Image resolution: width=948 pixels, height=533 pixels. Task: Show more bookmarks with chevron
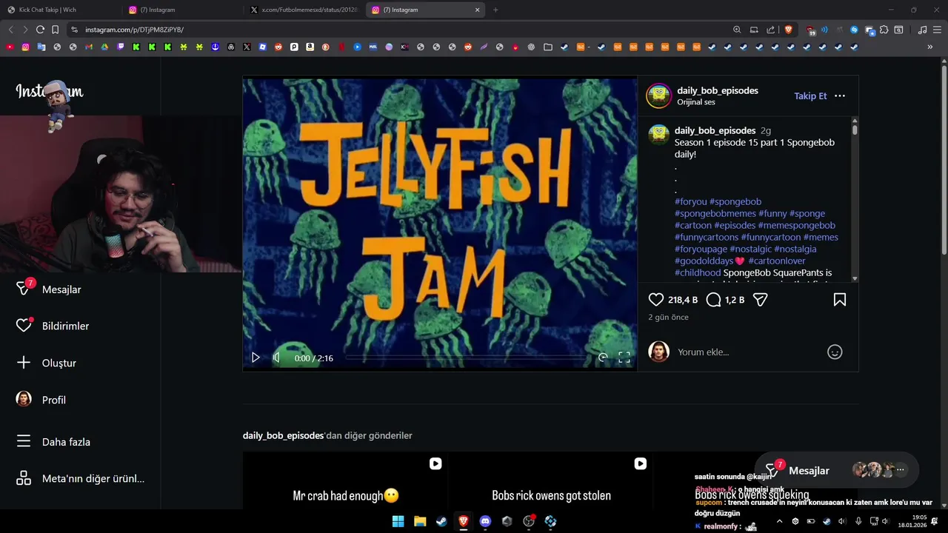point(930,47)
